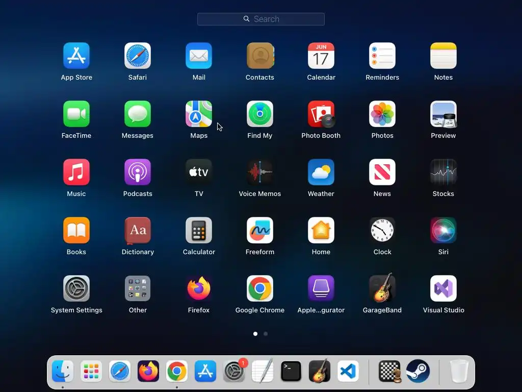Open the Trash in the Dock

click(459, 371)
